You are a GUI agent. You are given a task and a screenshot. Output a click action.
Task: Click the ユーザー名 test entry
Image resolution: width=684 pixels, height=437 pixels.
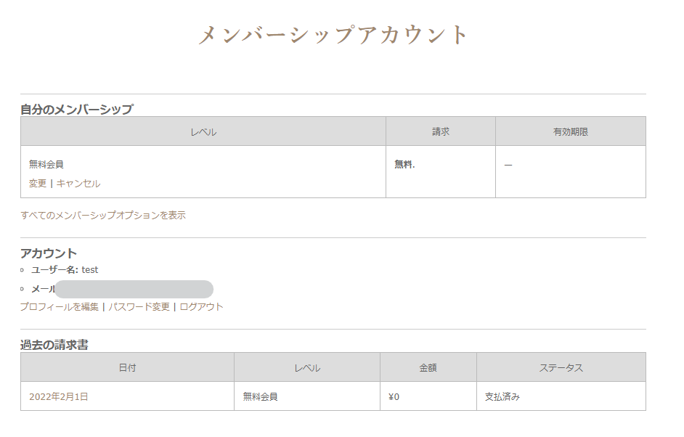coord(65,270)
